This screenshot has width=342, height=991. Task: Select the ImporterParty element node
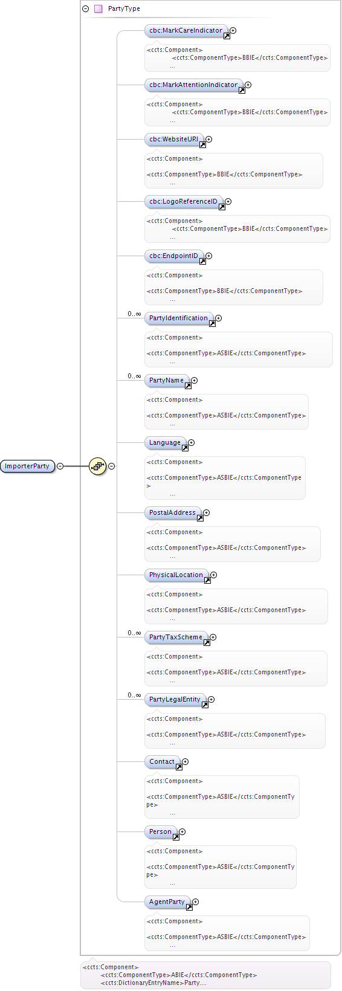27,466
